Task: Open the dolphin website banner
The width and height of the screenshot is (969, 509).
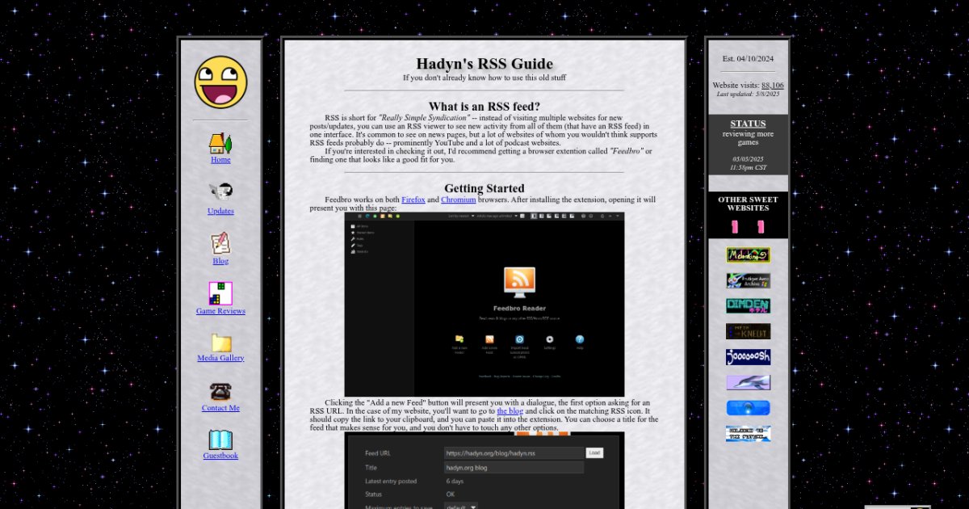Action: [748, 382]
